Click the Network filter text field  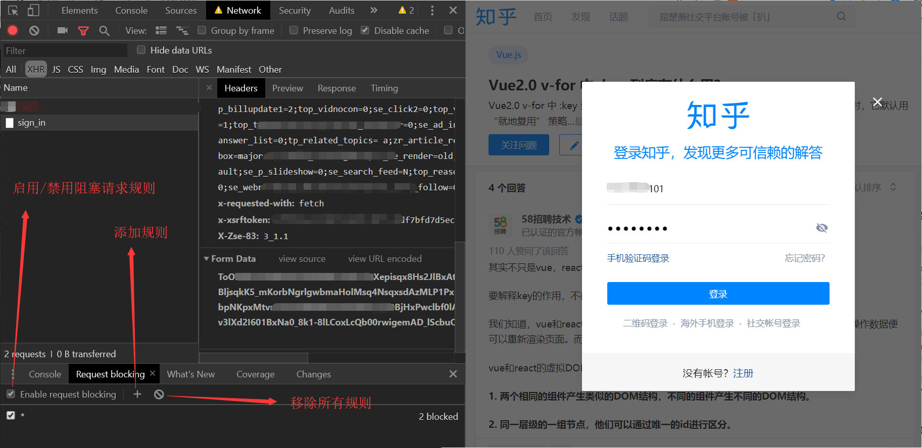click(x=65, y=50)
